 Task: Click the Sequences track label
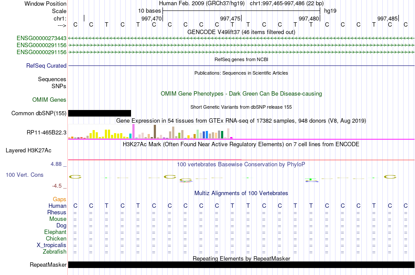[52, 79]
